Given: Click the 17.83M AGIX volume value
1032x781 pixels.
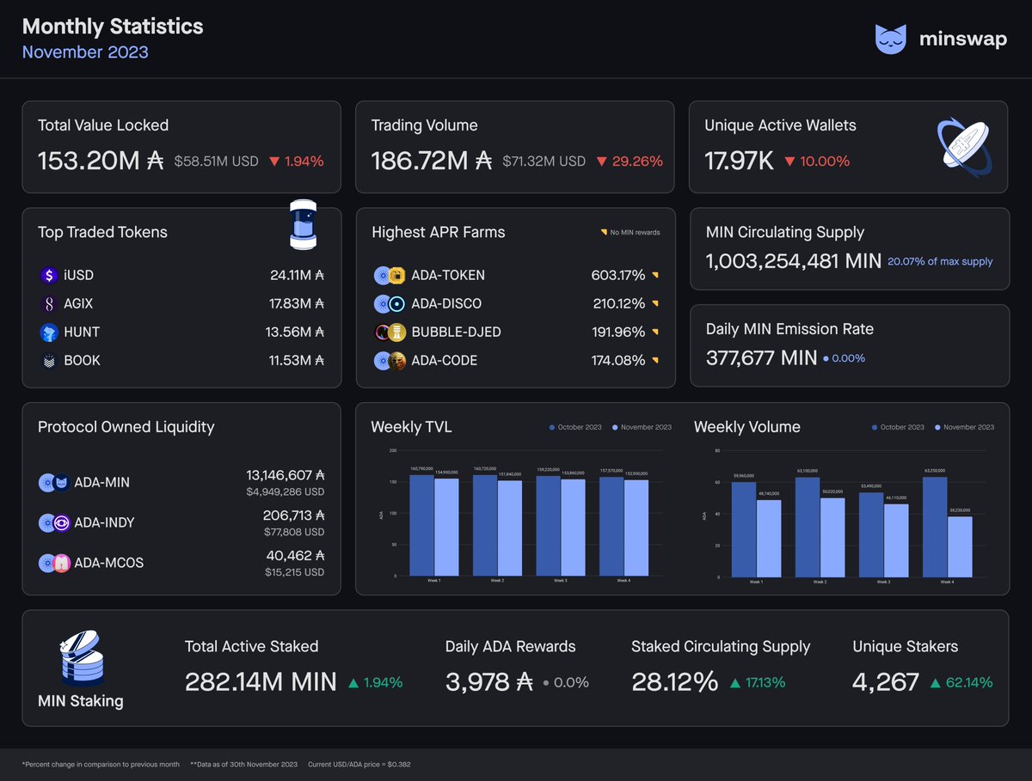Looking at the screenshot, I should click(x=297, y=304).
